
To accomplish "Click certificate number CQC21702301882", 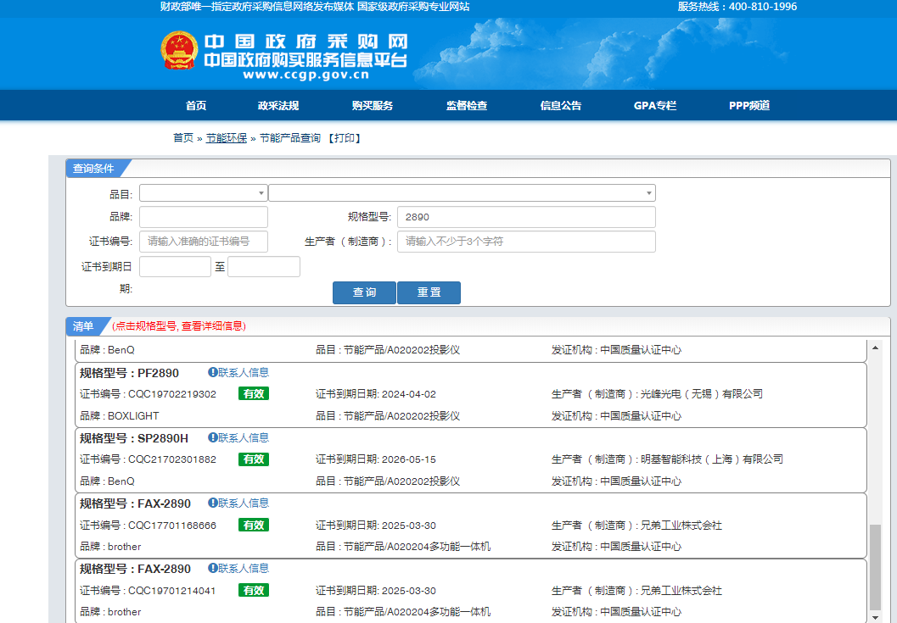I will [x=172, y=459].
